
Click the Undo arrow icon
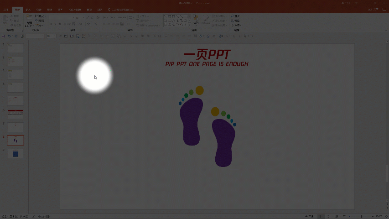pos(9,36)
